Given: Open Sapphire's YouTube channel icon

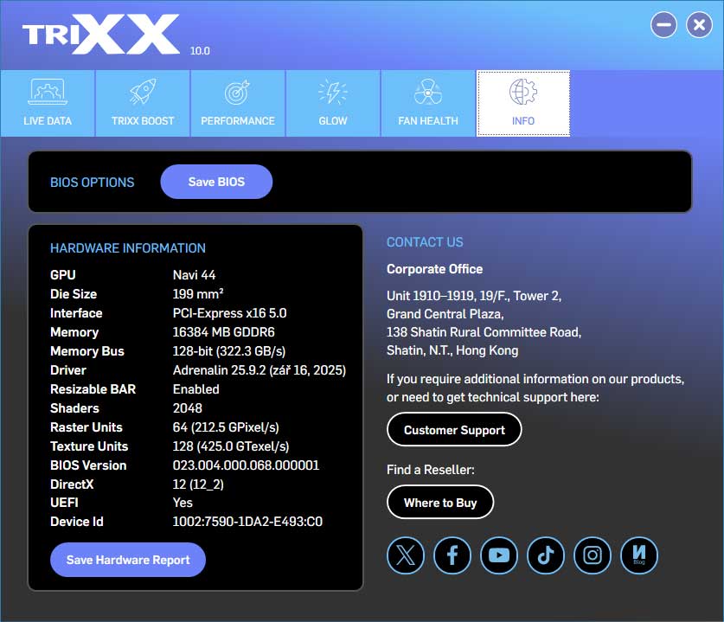Looking at the screenshot, I should tap(498, 555).
